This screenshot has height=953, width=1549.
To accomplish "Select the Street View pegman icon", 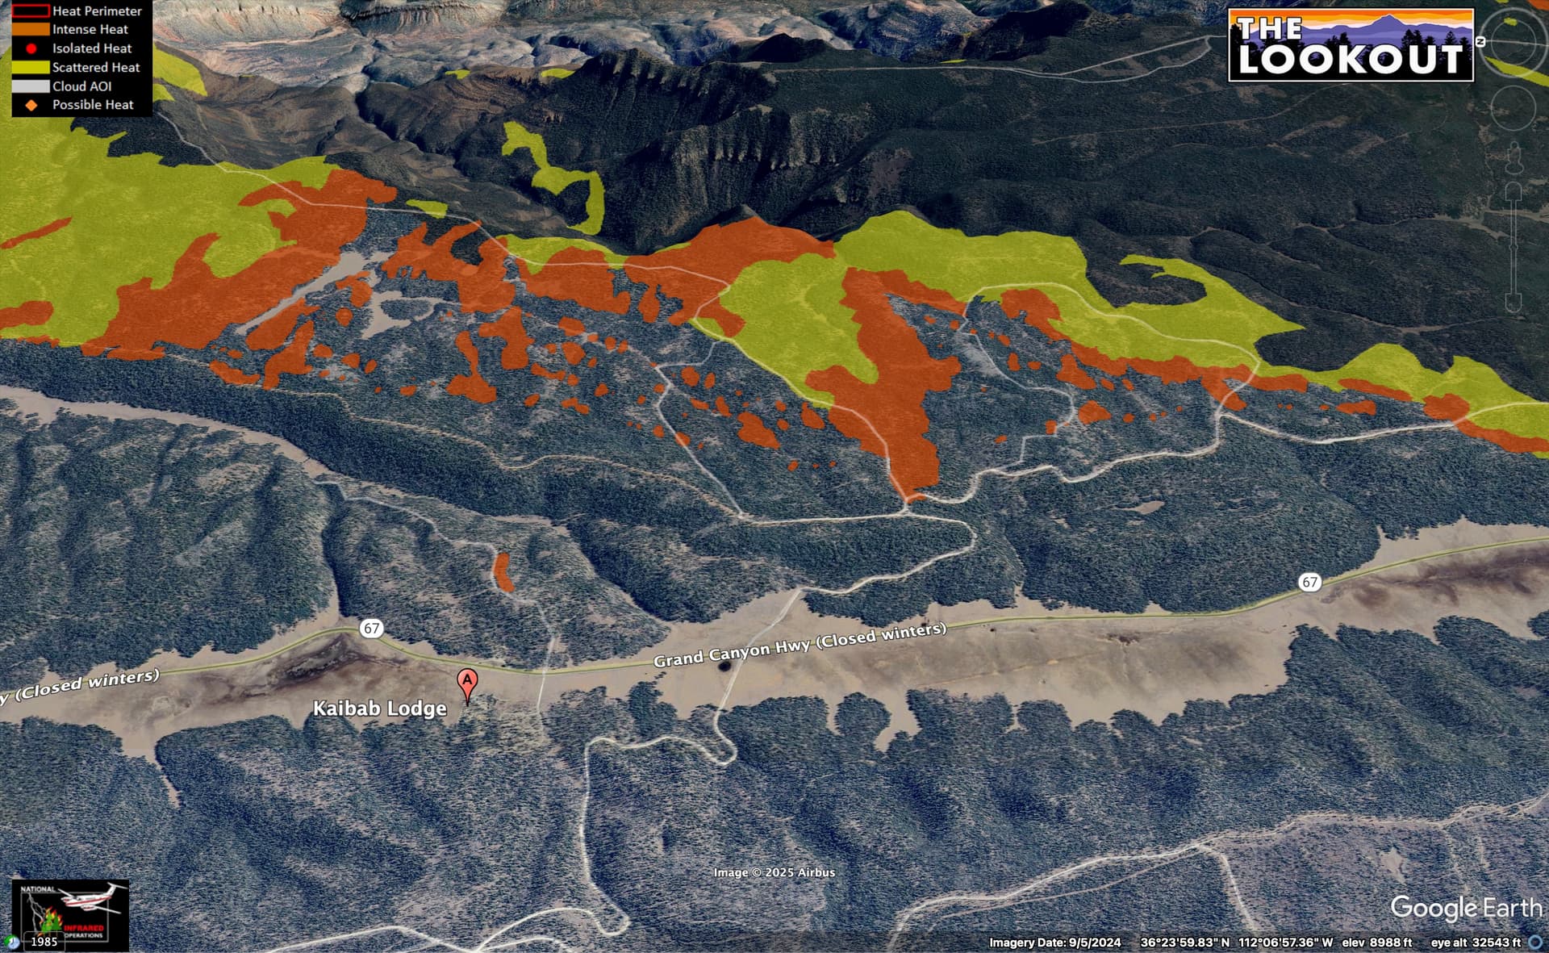I will pos(1514,157).
